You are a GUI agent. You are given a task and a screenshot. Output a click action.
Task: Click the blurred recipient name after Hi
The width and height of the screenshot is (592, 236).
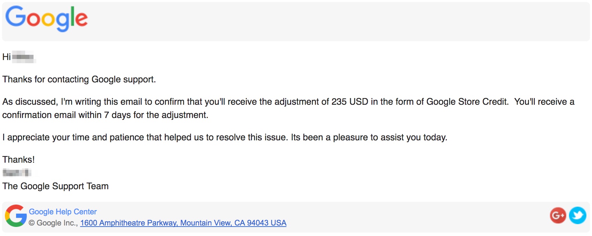(x=24, y=57)
